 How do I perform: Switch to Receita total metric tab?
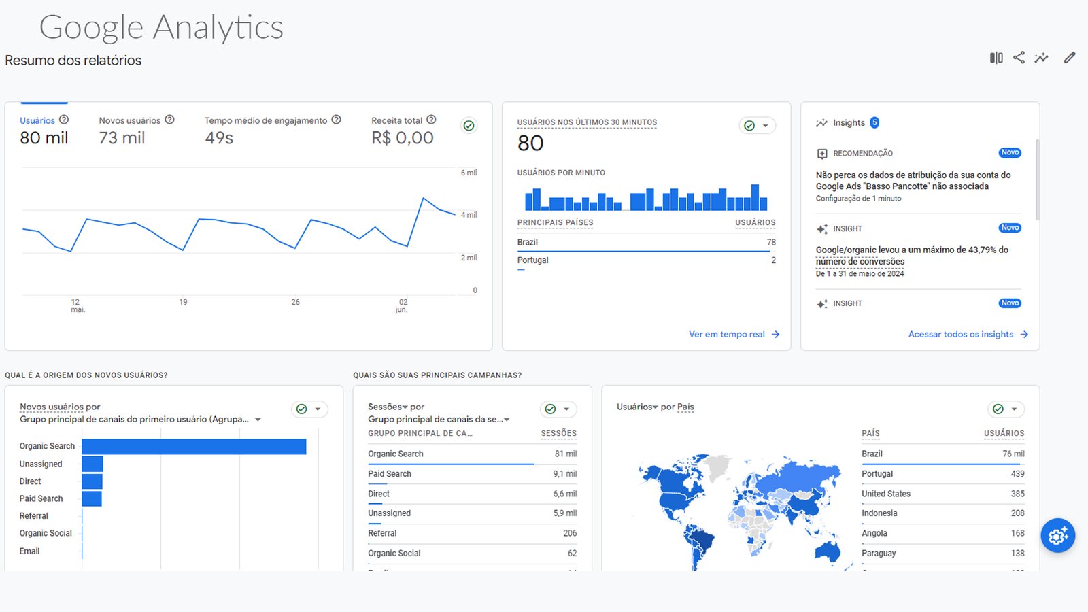coord(396,120)
